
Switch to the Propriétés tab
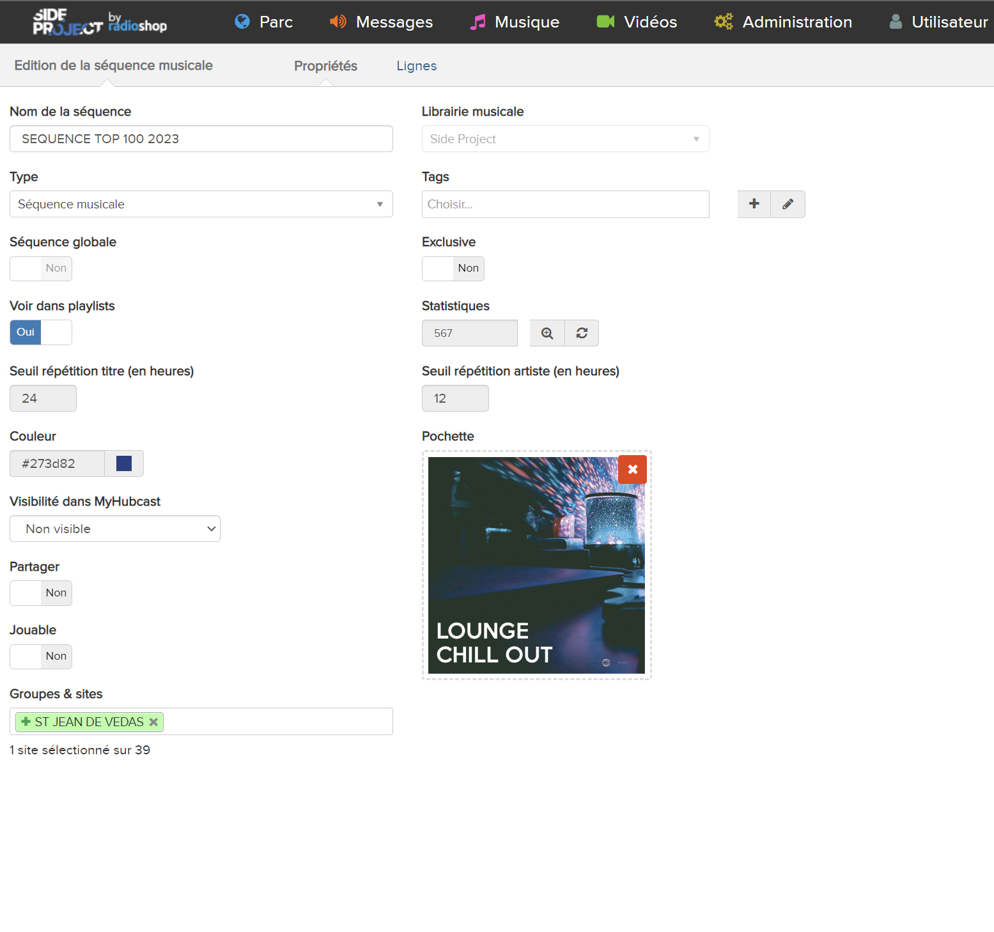[x=325, y=66]
